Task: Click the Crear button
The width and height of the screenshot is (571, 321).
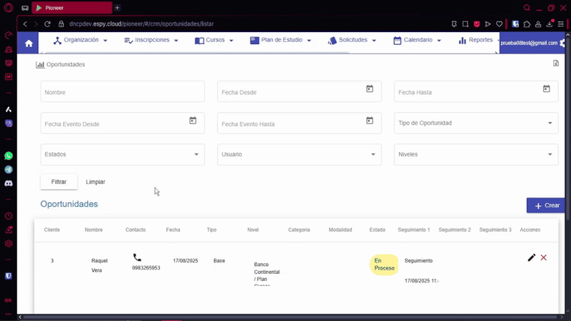Action: (545, 205)
